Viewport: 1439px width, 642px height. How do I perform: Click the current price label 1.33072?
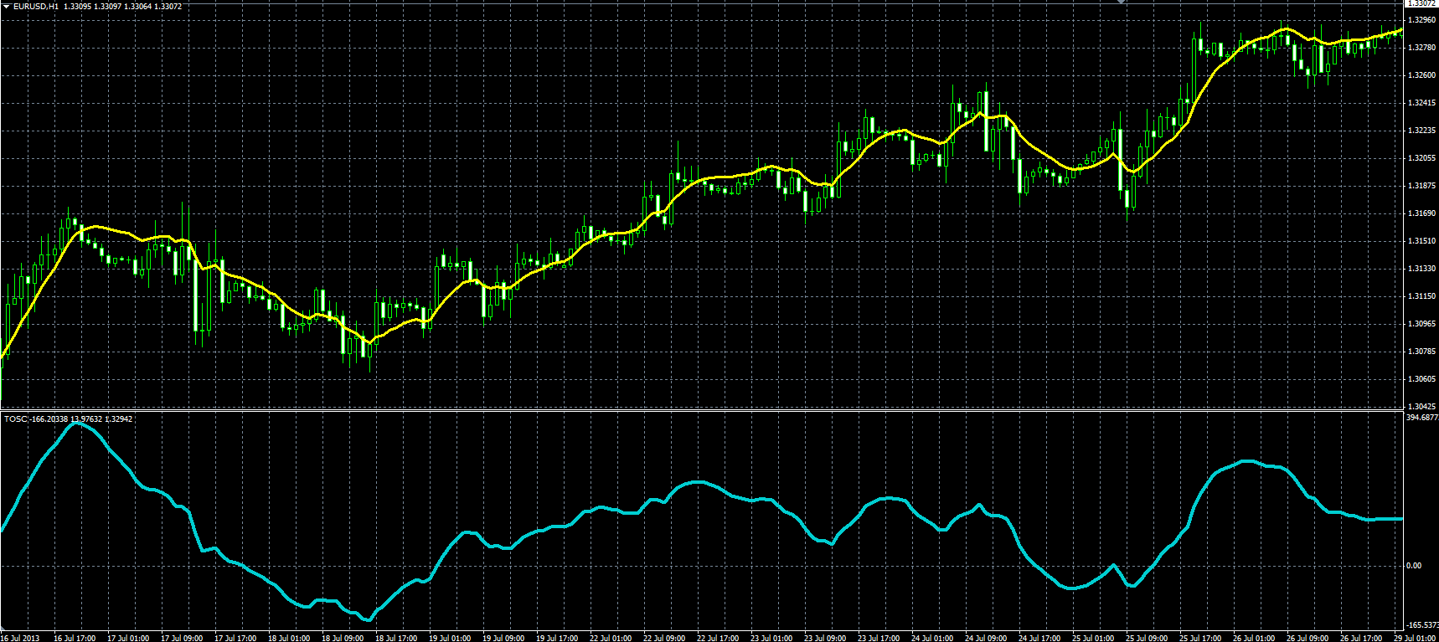point(1421,4)
